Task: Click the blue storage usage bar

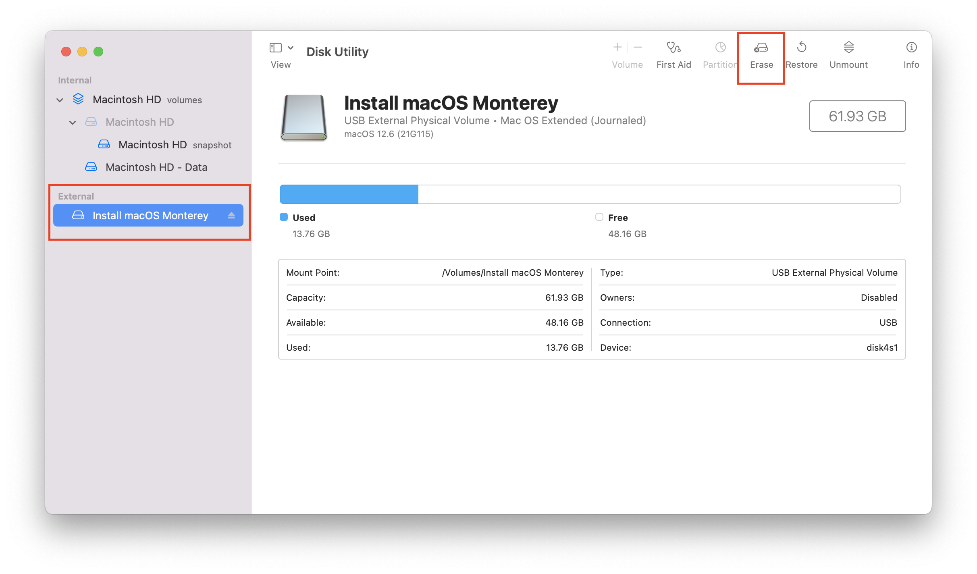Action: coord(349,194)
